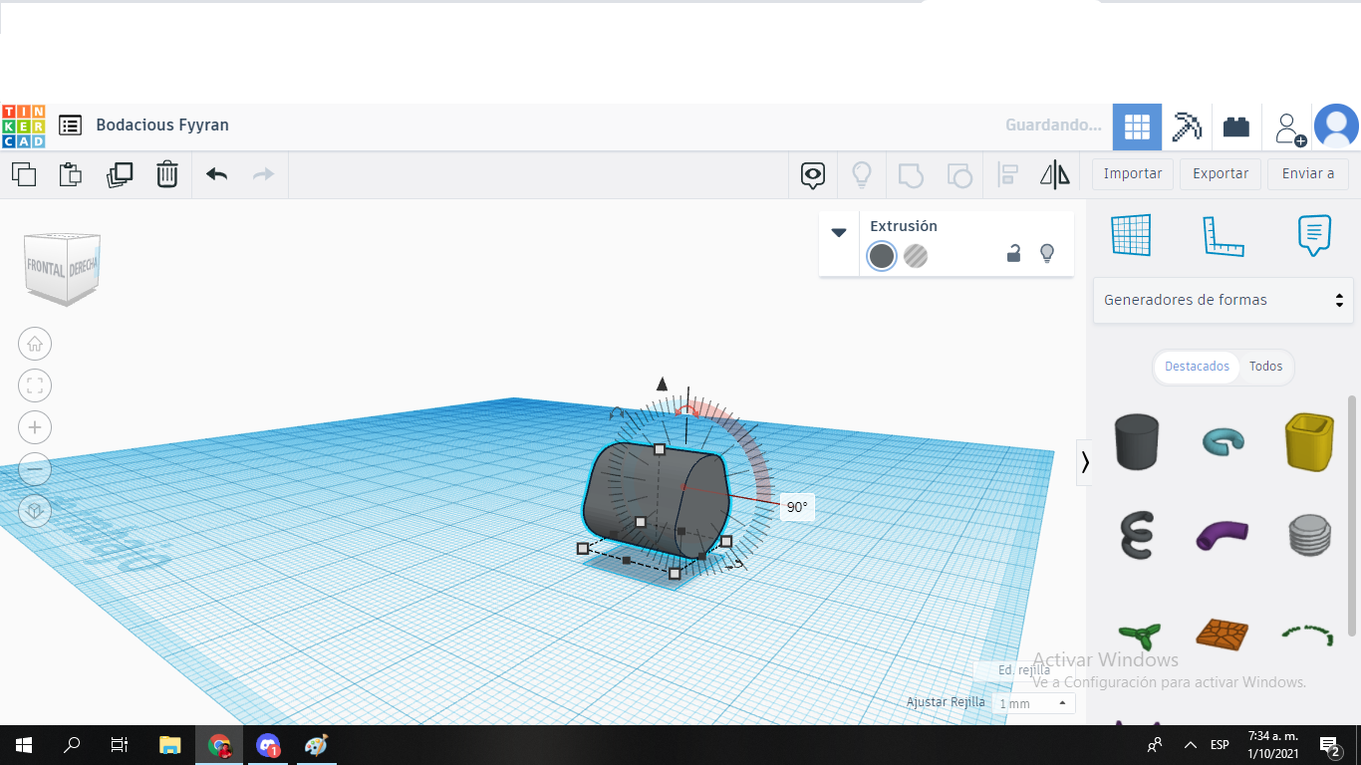Screen dimensions: 1361x765
Task: Undo the last action
Action: tap(217, 174)
